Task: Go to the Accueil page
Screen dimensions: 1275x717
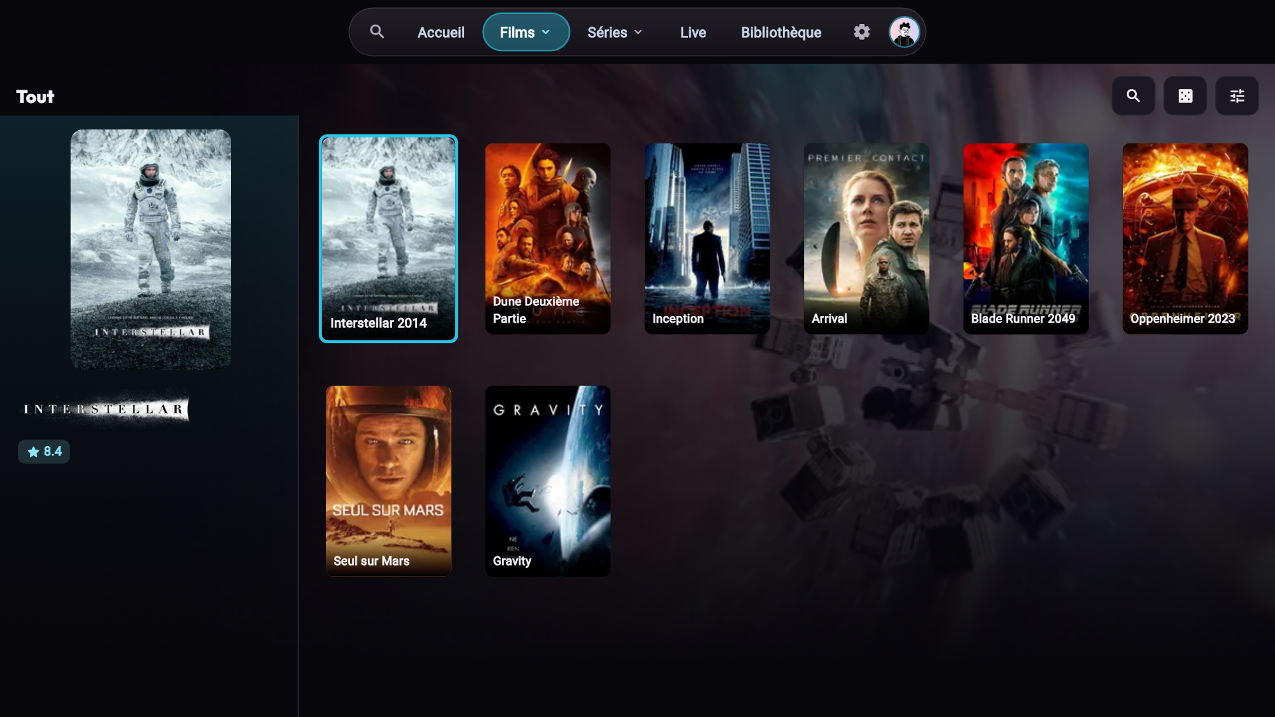Action: coord(441,32)
